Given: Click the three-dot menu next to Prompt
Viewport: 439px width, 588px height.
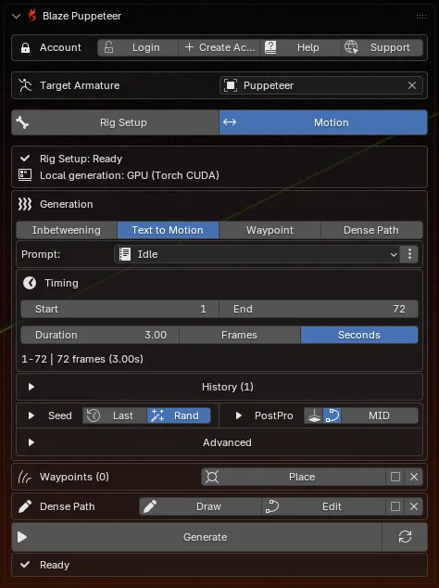Looking at the screenshot, I should tap(409, 254).
